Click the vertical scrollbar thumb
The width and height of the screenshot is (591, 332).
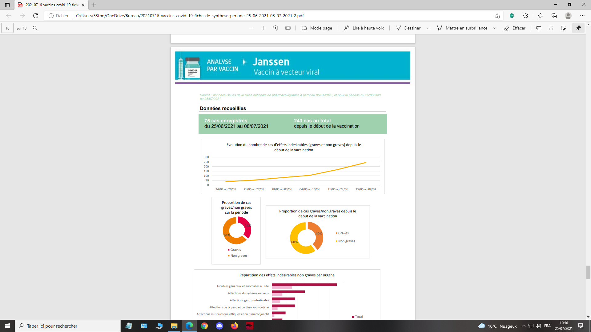(588, 272)
